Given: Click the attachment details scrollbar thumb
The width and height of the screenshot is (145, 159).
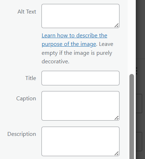Looking at the screenshot, I should click(x=132, y=116).
